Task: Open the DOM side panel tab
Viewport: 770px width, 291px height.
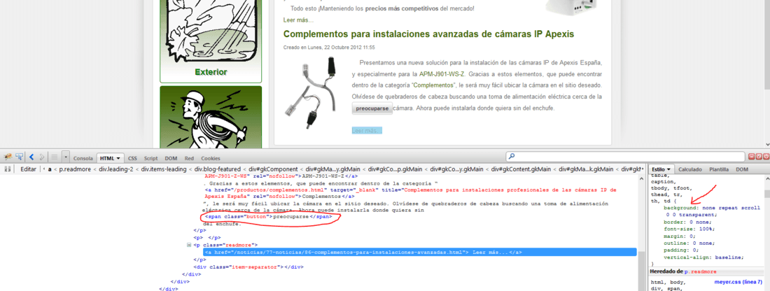Action: click(741, 169)
